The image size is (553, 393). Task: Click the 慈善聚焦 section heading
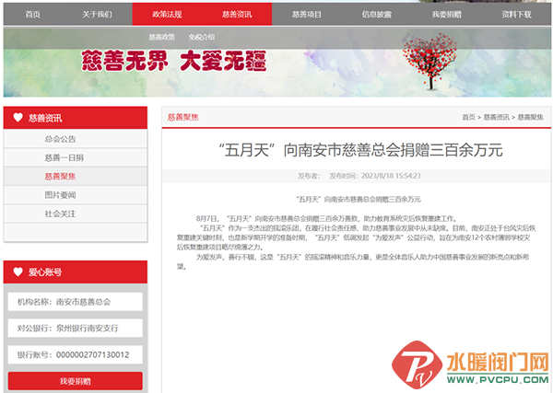pos(183,117)
